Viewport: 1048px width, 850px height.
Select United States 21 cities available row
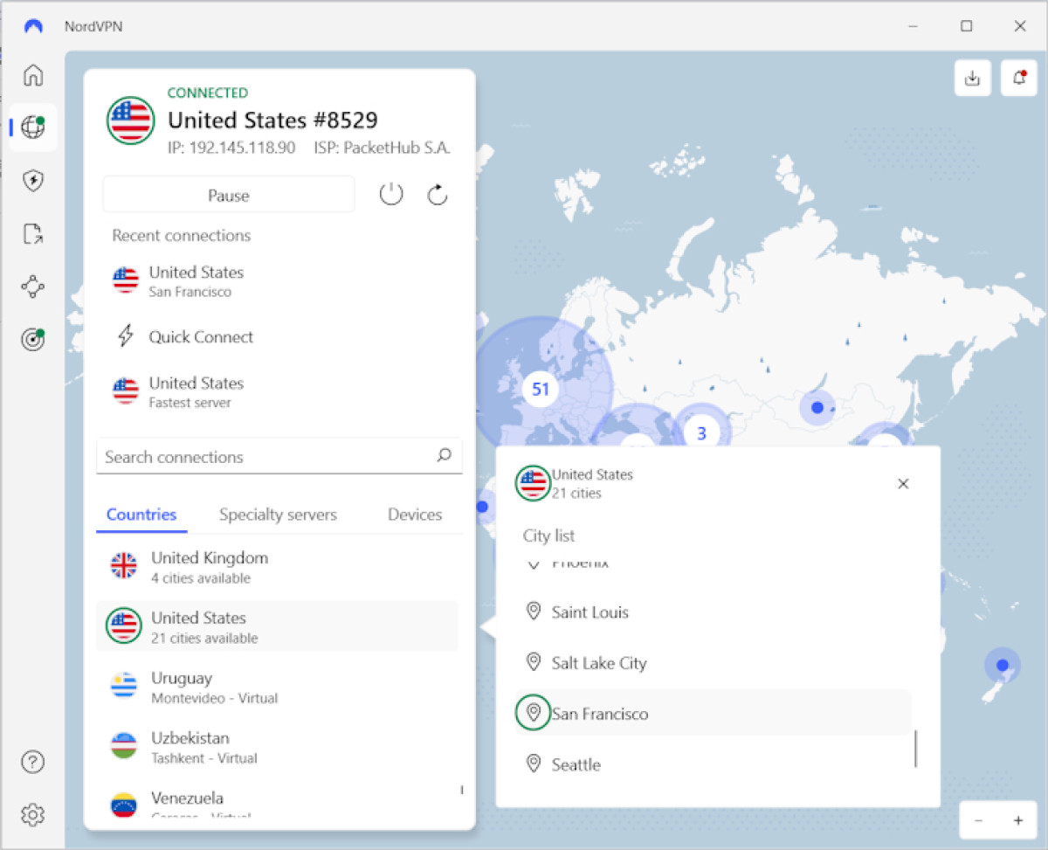point(277,626)
